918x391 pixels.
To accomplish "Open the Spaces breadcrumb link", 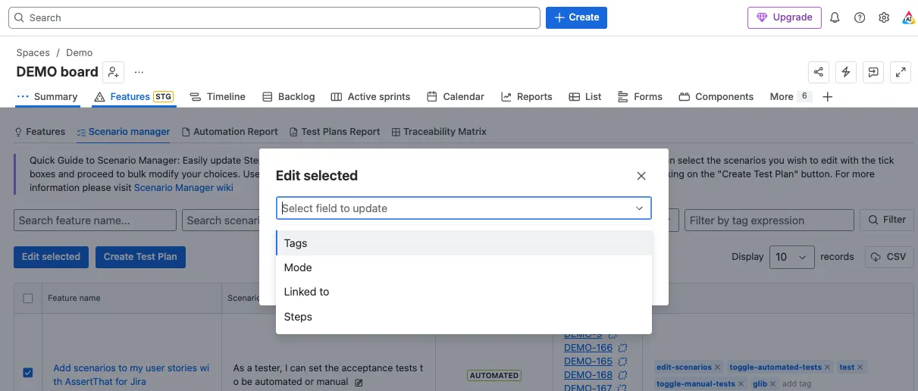I will [33, 53].
